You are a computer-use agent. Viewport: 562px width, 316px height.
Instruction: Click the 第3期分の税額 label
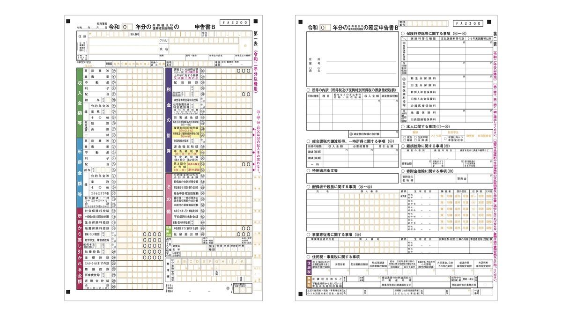click(180, 166)
